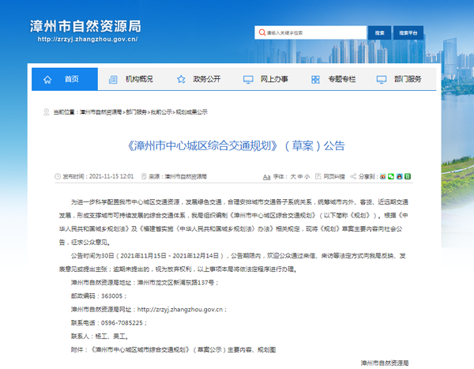Viewport: 474px width, 369px height.
Task: Set font size to 小
Action: pyautogui.click(x=307, y=177)
